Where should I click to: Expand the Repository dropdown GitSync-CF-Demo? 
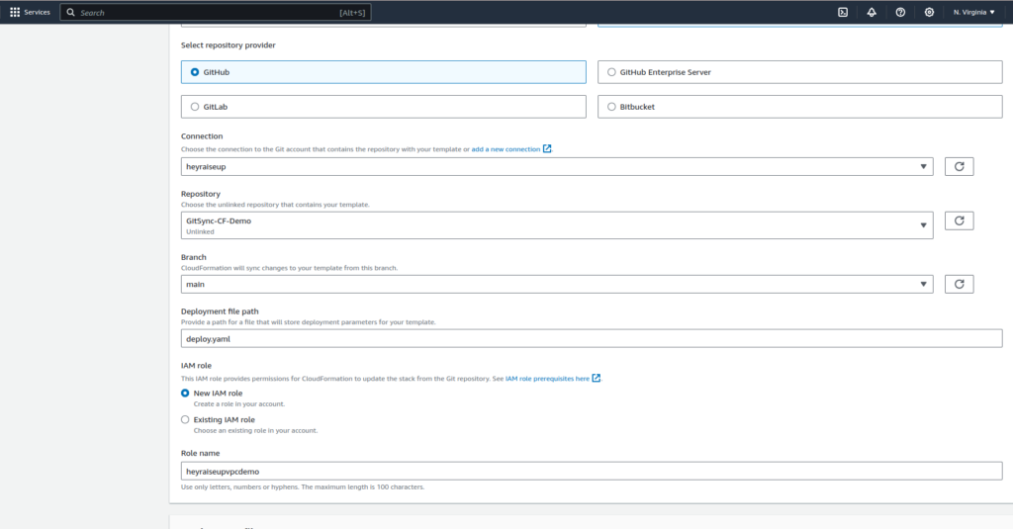(x=556, y=225)
